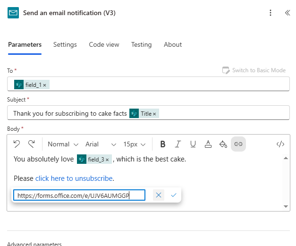The height and width of the screenshot is (246, 296).
Task: Collapse the panel with double chevron
Action: tap(288, 13)
